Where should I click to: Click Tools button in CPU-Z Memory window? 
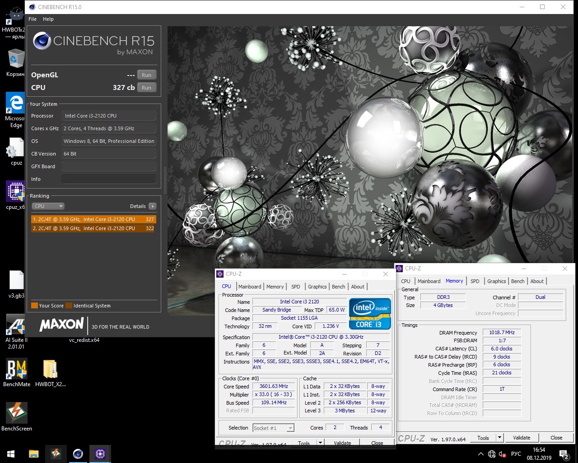pos(483,438)
